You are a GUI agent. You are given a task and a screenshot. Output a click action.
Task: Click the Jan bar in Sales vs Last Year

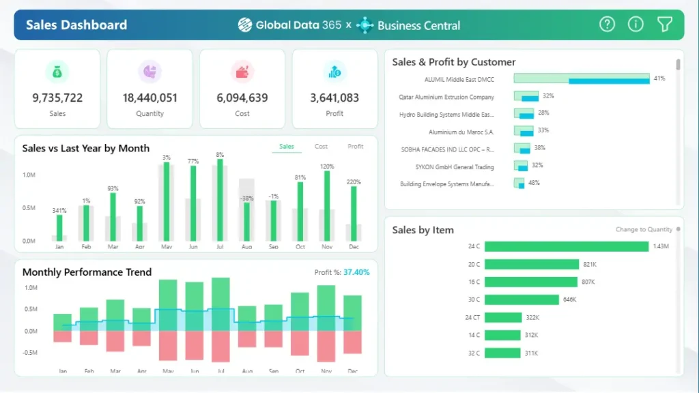pos(59,228)
